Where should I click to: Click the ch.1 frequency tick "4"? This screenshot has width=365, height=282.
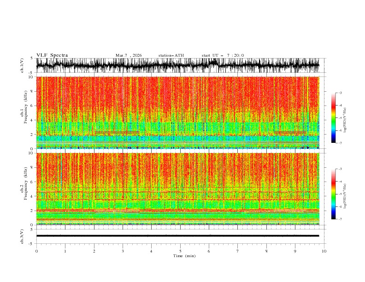(32, 120)
